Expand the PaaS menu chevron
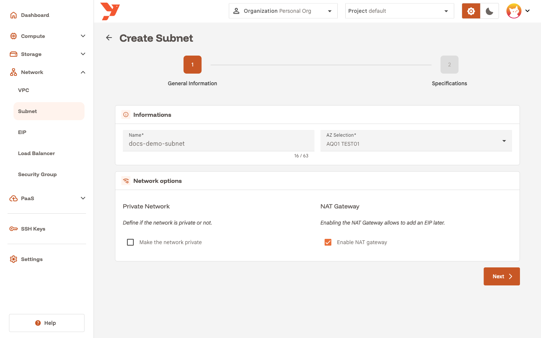This screenshot has width=541, height=338. point(83,198)
